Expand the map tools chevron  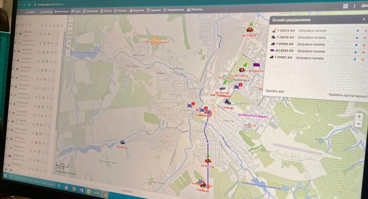point(68,54)
